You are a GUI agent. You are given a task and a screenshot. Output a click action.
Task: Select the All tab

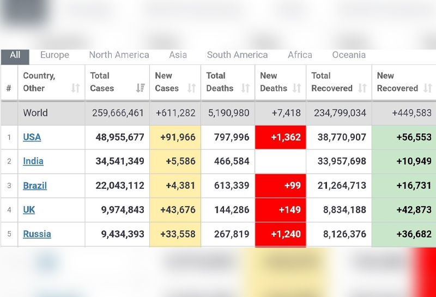(x=15, y=55)
